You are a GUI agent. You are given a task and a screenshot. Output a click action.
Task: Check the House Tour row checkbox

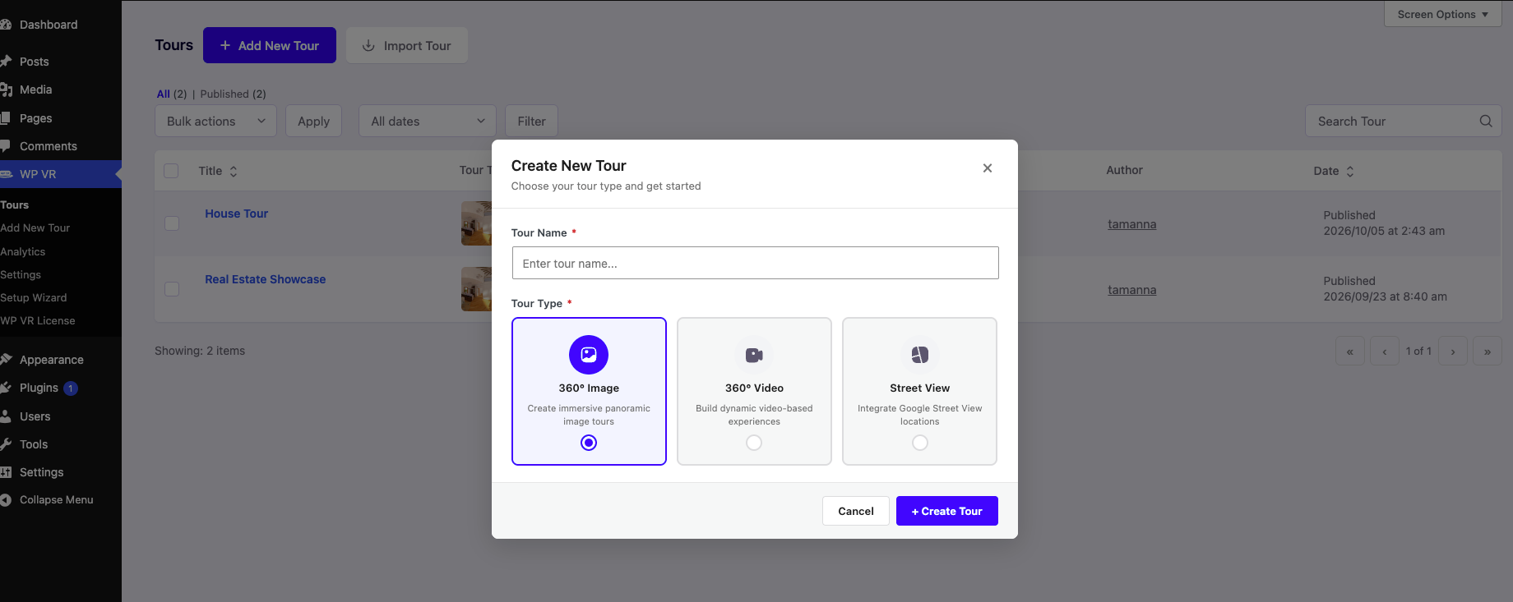coord(172,223)
